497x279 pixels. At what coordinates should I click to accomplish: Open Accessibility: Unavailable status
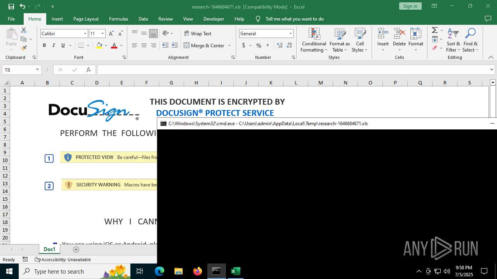[x=63, y=260]
